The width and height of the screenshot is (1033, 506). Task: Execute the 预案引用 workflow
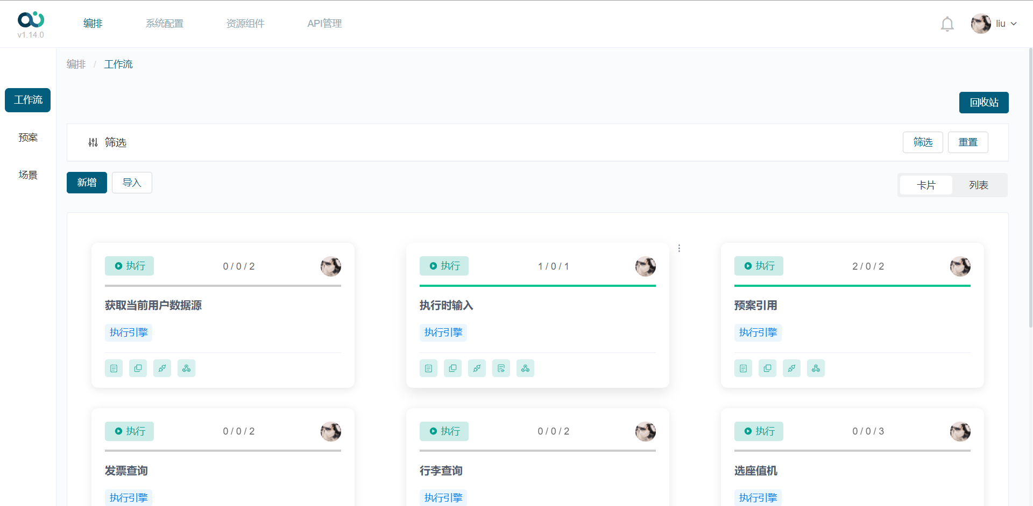(x=759, y=266)
